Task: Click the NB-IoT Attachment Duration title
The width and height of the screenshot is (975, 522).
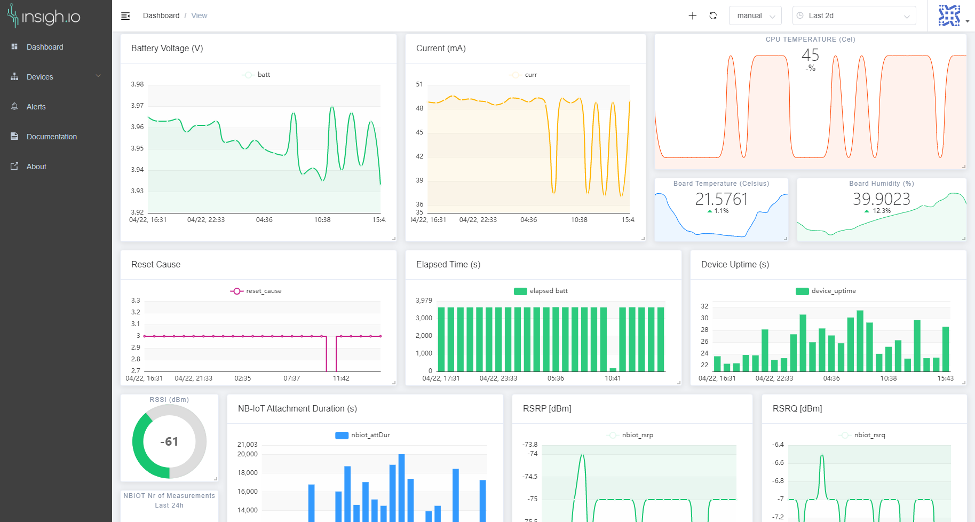Action: tap(297, 408)
